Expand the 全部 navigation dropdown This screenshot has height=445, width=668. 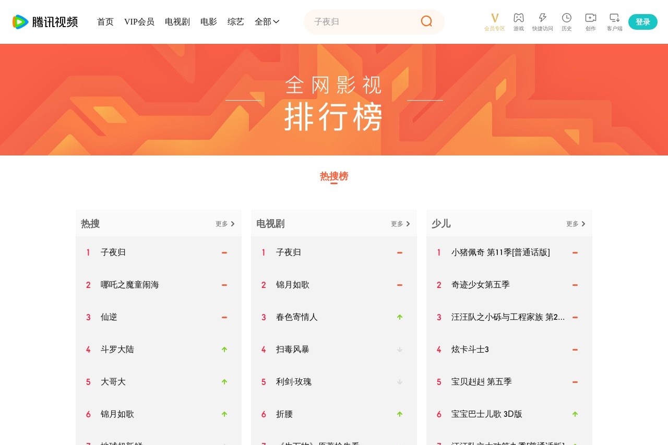[x=267, y=22]
